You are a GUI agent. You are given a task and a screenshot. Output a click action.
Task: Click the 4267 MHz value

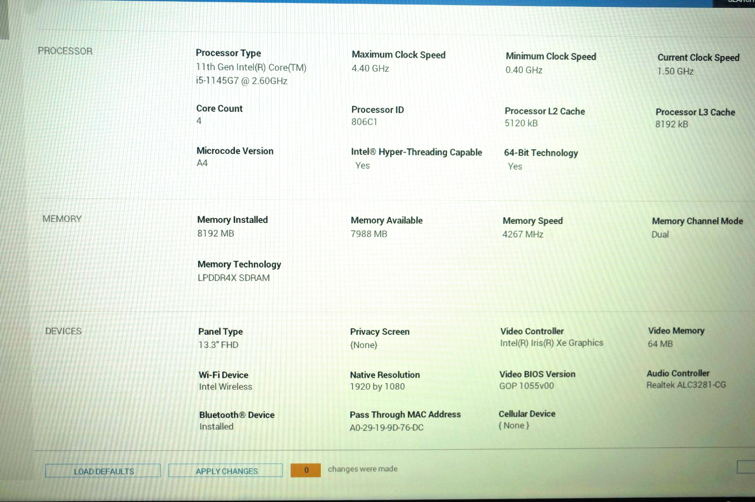point(523,234)
